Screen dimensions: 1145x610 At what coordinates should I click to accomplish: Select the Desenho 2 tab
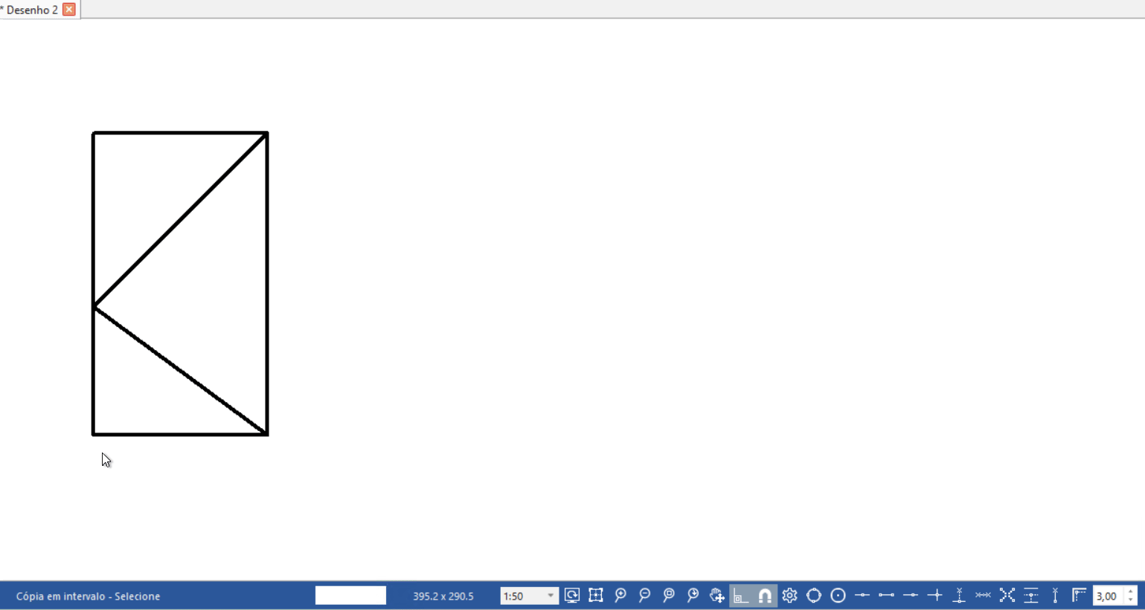[31, 10]
